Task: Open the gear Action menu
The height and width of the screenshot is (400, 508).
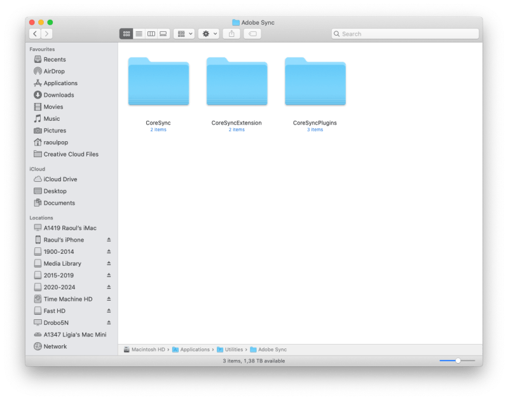Action: click(x=208, y=34)
